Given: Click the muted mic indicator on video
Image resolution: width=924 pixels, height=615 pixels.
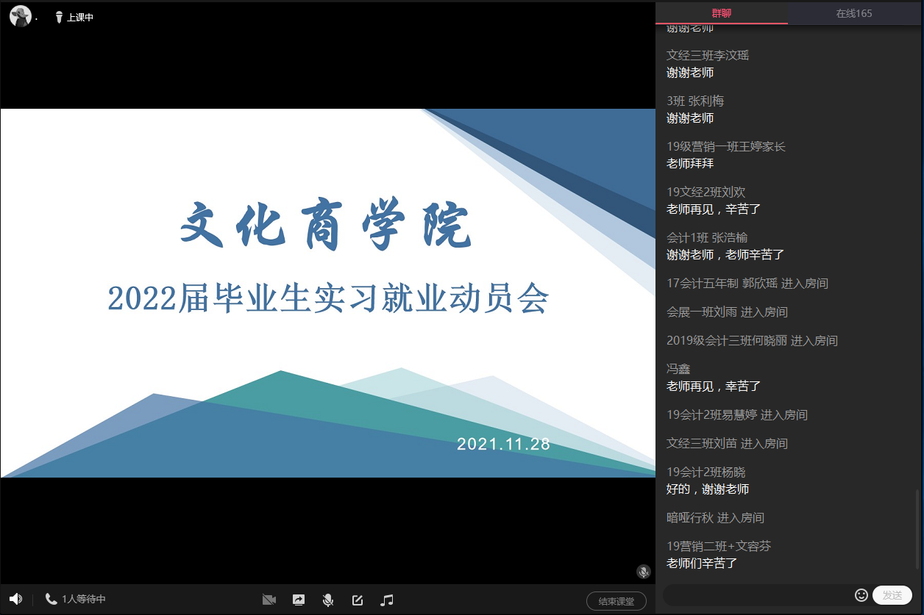Looking at the screenshot, I should click(644, 572).
